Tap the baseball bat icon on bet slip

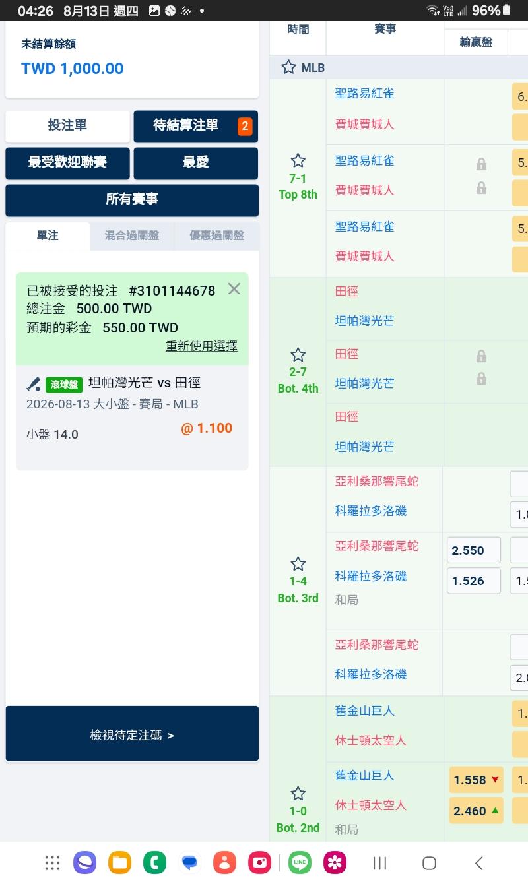pyautogui.click(x=34, y=383)
